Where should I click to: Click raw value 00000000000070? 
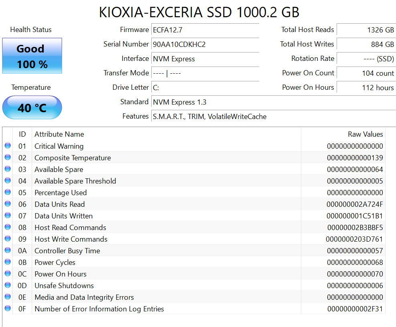(x=355, y=274)
